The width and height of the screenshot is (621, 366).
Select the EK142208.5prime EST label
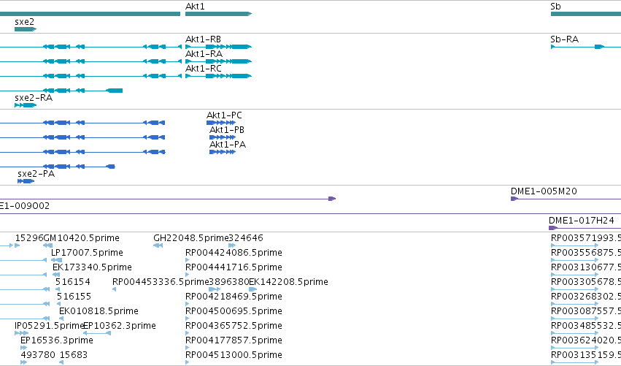(x=288, y=282)
